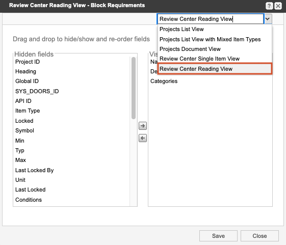Move selected field to hidden with left arrow

[143, 138]
